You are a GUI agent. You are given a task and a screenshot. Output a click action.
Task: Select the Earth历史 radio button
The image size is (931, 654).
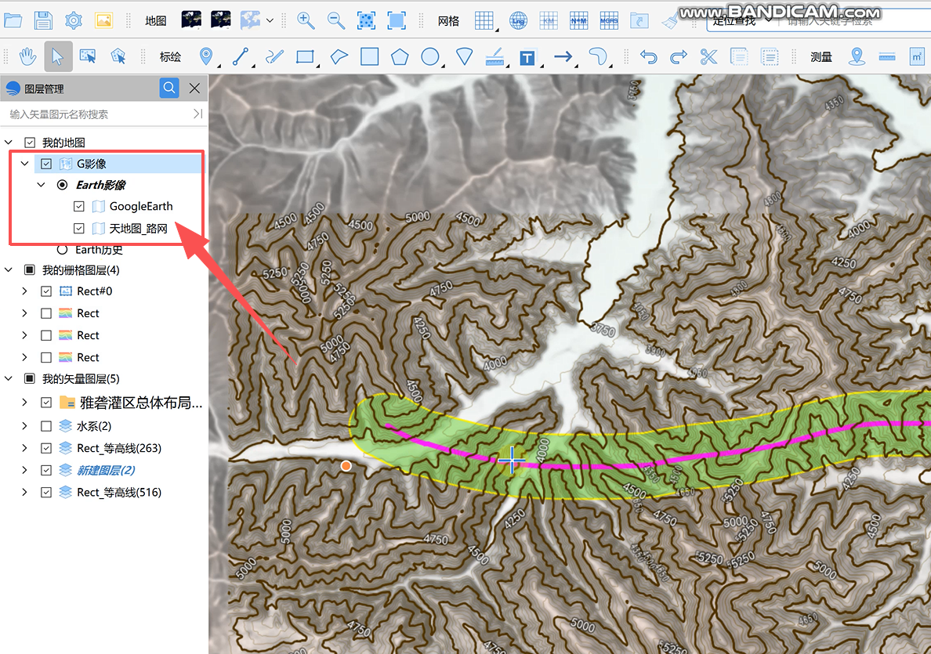coord(63,249)
